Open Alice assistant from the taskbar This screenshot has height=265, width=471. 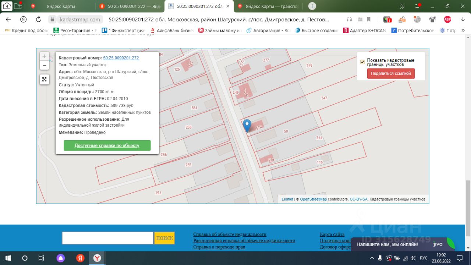coord(60,258)
